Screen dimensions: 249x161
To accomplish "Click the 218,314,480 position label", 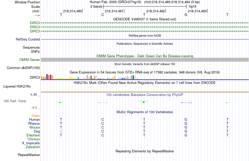I will [72, 11].
